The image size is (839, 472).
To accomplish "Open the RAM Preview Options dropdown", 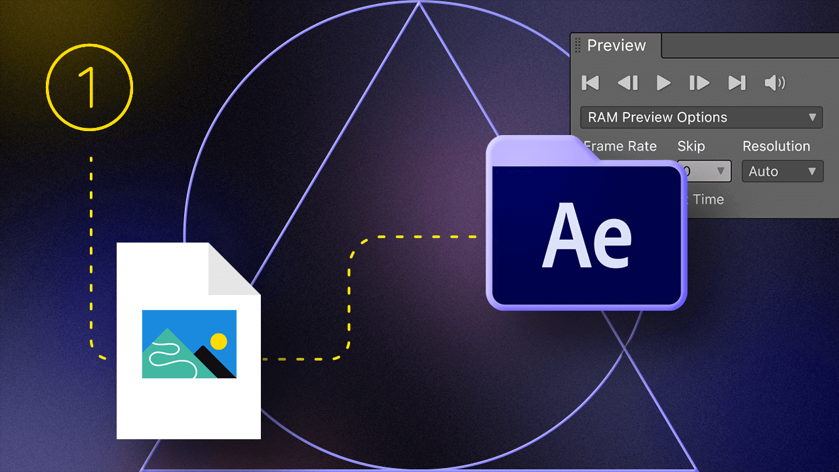I will coord(701,117).
